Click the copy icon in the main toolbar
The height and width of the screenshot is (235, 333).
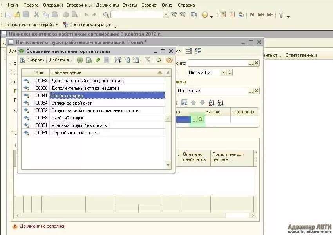(x=45, y=14)
